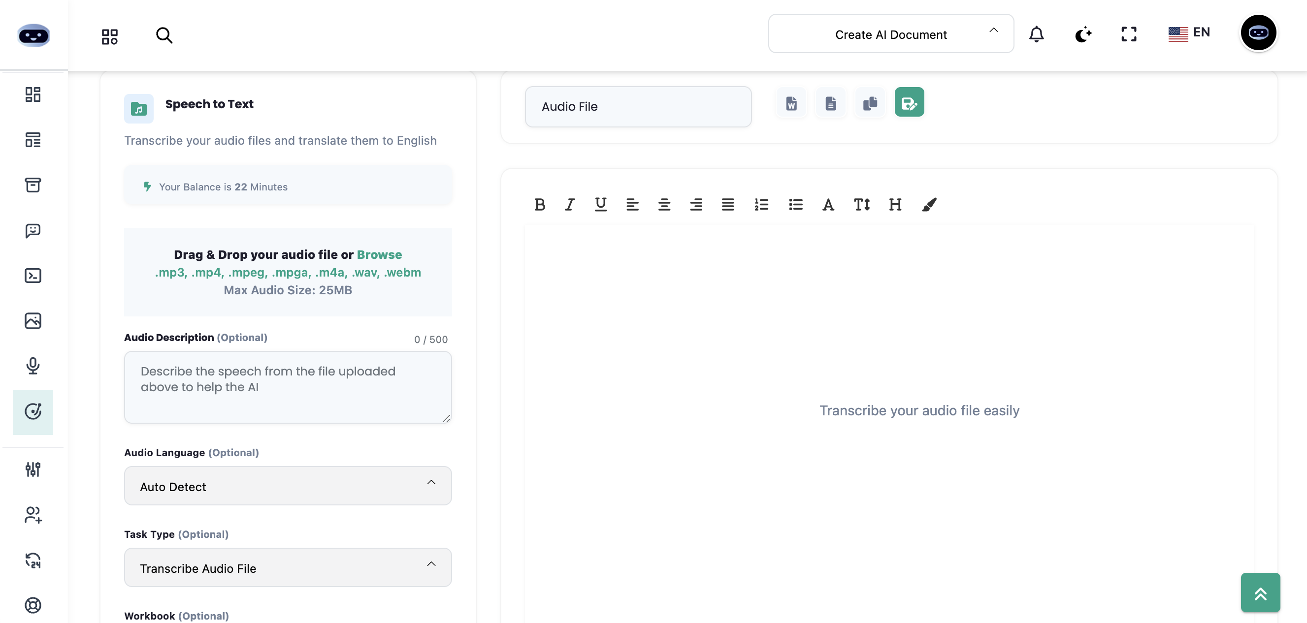Click the Browse link to upload audio

click(379, 254)
